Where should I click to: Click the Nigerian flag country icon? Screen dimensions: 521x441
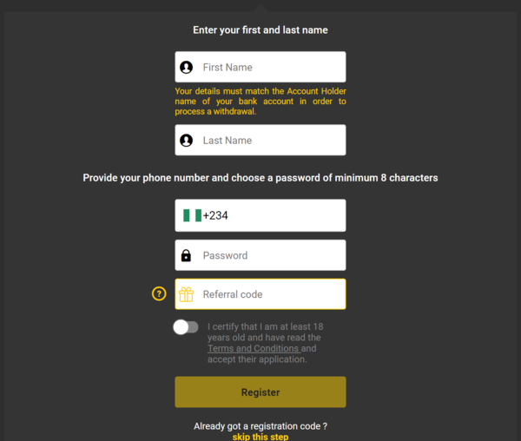(193, 215)
